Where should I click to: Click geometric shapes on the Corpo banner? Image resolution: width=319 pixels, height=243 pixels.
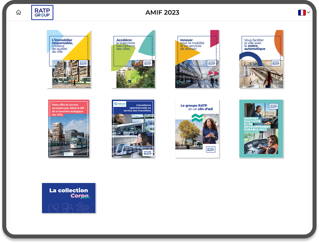69,208
